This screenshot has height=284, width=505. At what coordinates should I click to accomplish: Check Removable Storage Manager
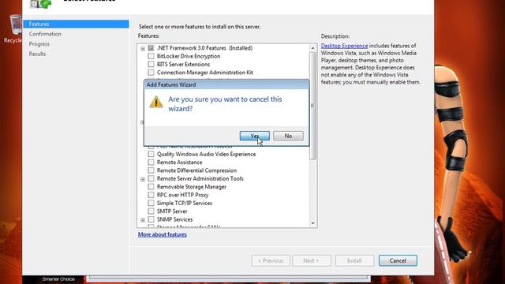coord(151,187)
